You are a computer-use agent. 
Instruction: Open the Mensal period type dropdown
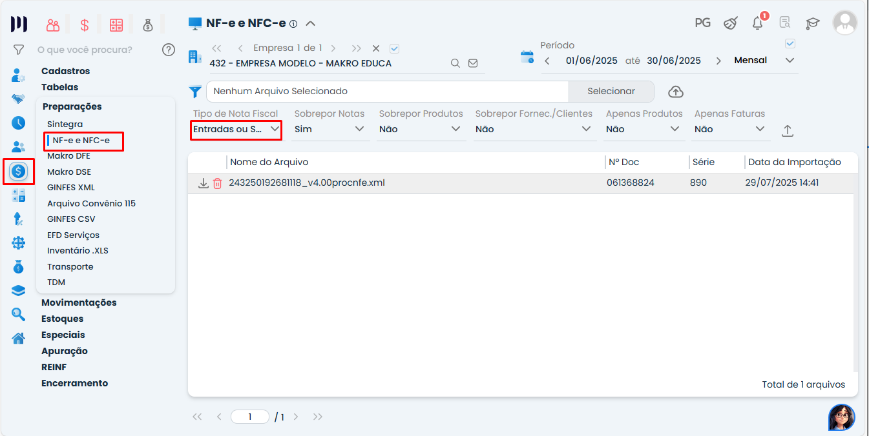coord(764,61)
